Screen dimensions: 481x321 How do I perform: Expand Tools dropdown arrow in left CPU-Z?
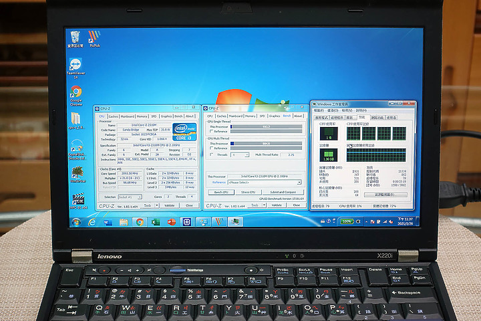coord(157,205)
